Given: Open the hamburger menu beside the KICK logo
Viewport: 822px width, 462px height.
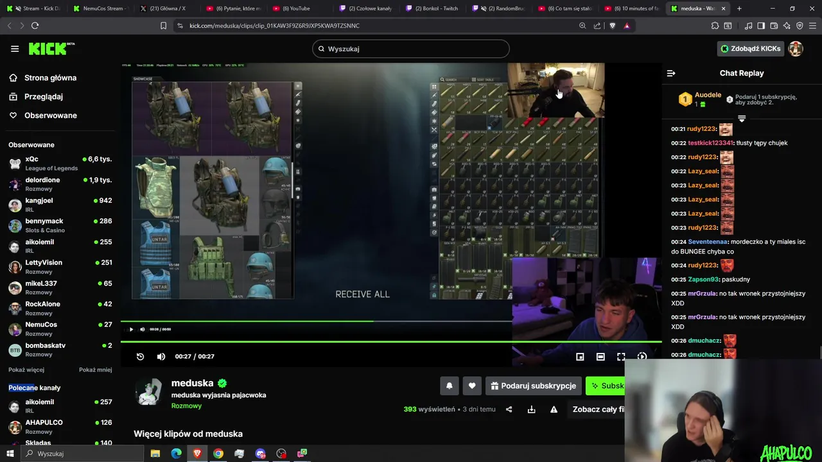Looking at the screenshot, I should [15, 49].
